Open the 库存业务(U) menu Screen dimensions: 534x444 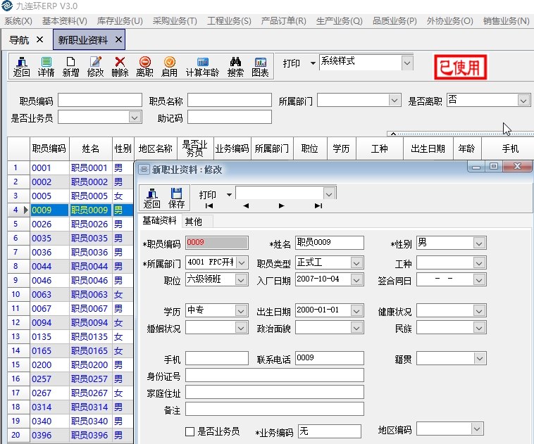point(120,21)
